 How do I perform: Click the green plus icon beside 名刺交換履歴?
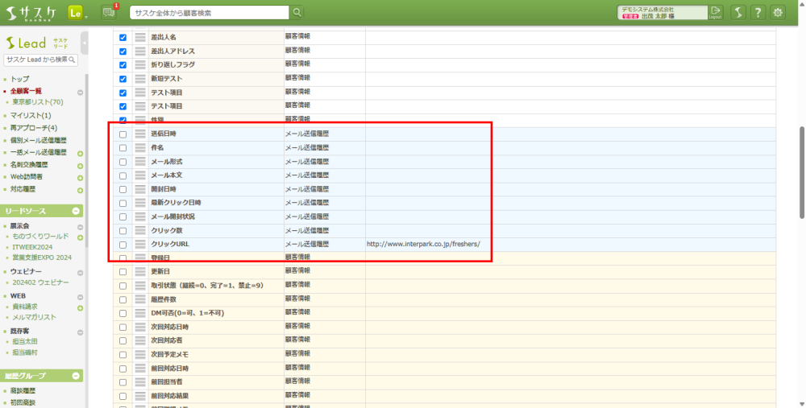click(80, 166)
